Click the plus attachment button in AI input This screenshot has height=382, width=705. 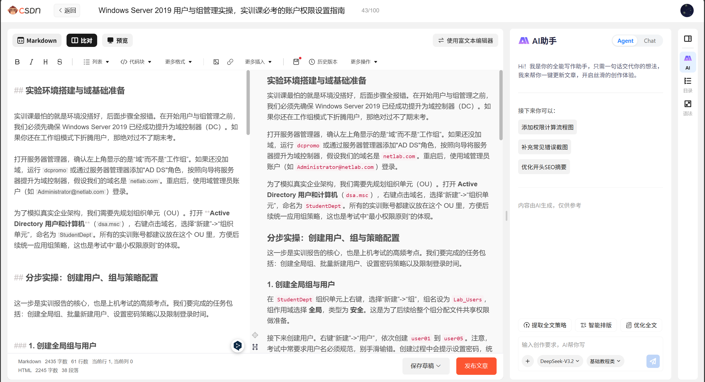(x=528, y=361)
